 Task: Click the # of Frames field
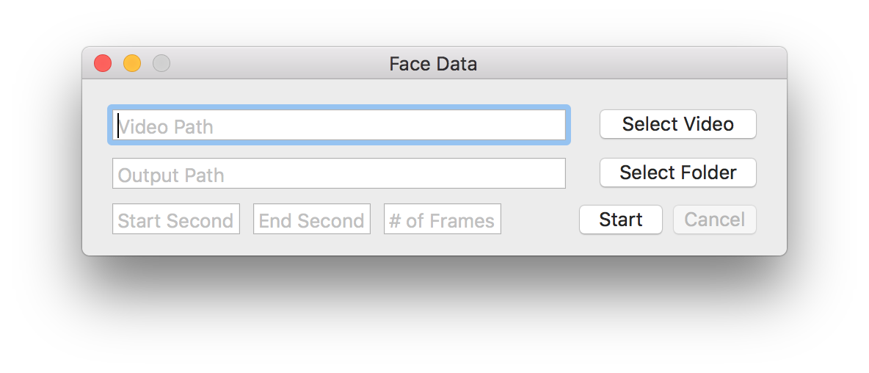(443, 220)
